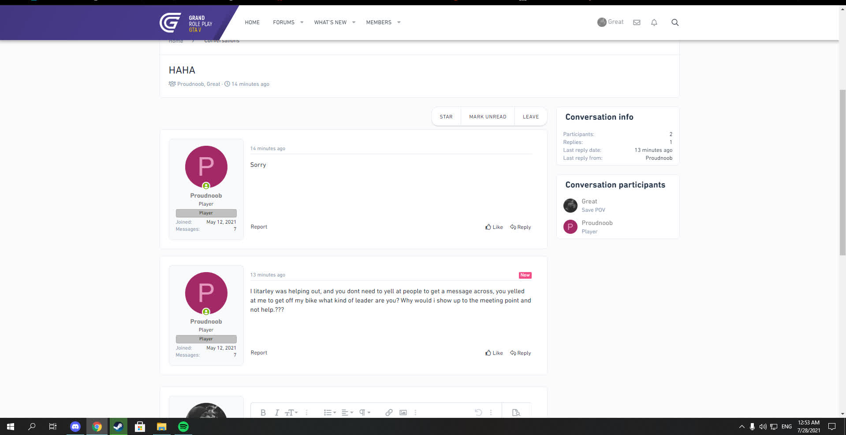This screenshot has width=846, height=435.
Task: Expand the What's New dropdown arrow
Action: click(x=354, y=22)
